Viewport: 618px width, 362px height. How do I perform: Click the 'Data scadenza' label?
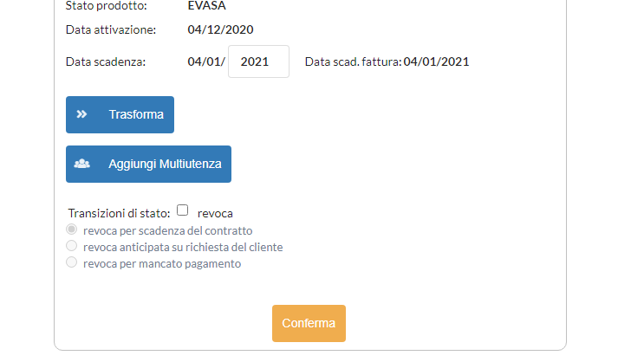pyautogui.click(x=106, y=62)
